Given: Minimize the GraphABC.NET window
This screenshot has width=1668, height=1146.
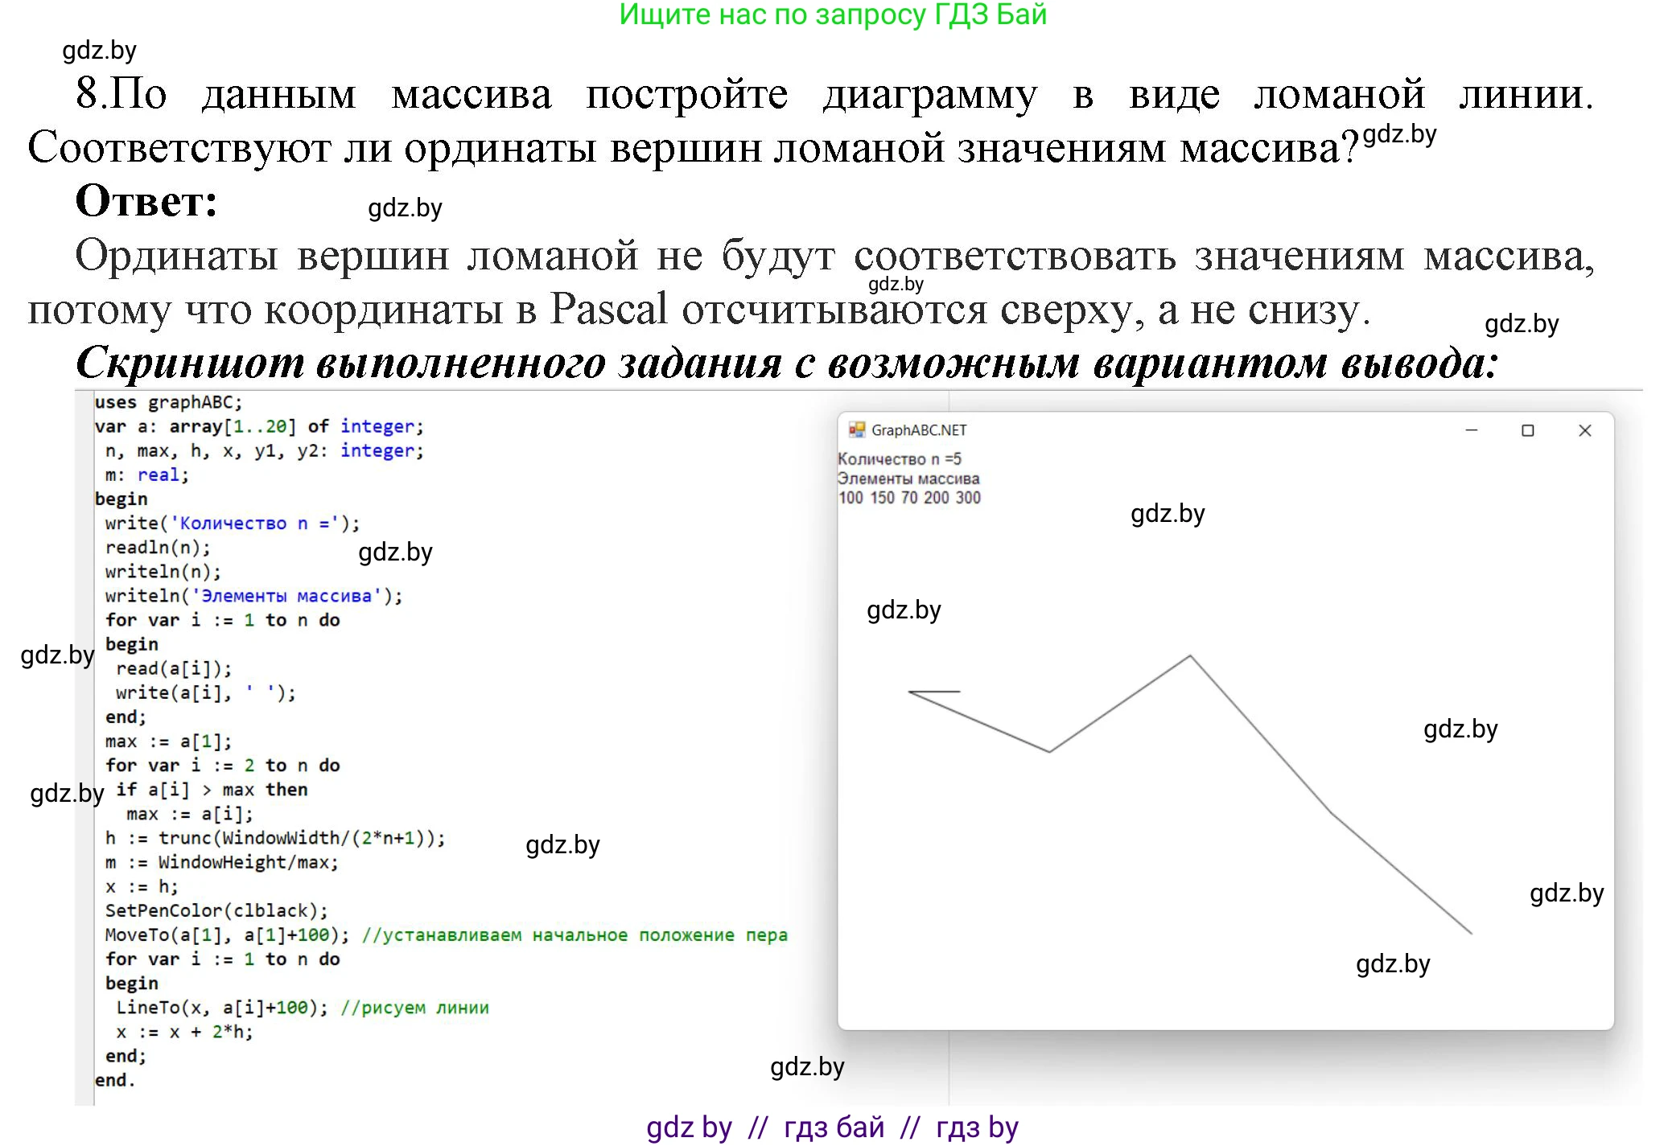Looking at the screenshot, I should pyautogui.click(x=1472, y=430).
